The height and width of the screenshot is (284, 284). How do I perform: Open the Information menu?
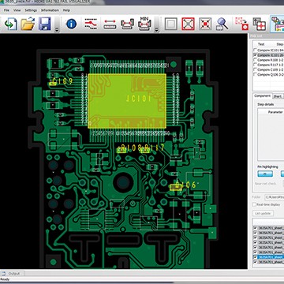pos(50,10)
